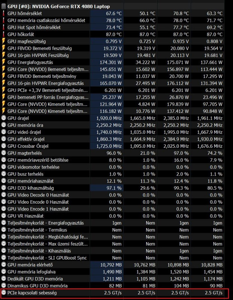Click the 0.935 V maximum core voltage
233x300 pixels.
tap(181, 41)
